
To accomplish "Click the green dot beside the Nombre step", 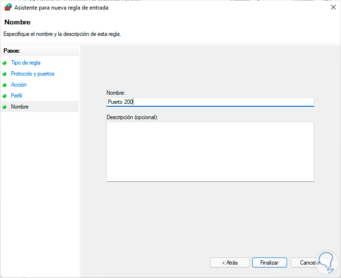I will [x=5, y=107].
